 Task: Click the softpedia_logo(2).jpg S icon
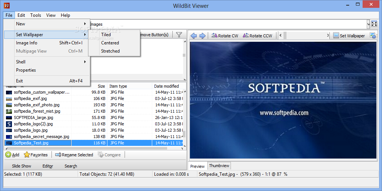click(x=9, y=124)
